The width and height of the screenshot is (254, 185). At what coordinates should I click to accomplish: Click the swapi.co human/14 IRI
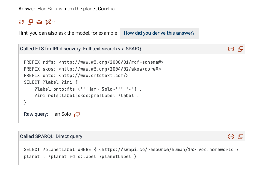tap(147, 150)
